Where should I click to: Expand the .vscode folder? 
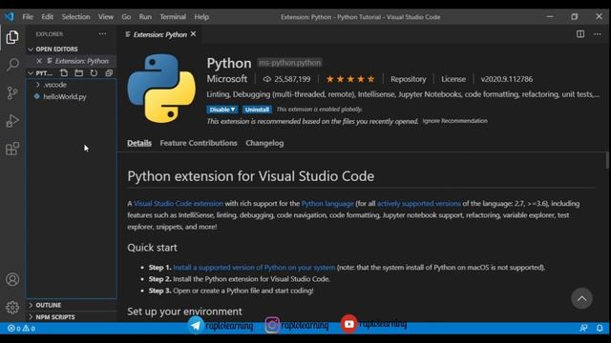(54, 85)
